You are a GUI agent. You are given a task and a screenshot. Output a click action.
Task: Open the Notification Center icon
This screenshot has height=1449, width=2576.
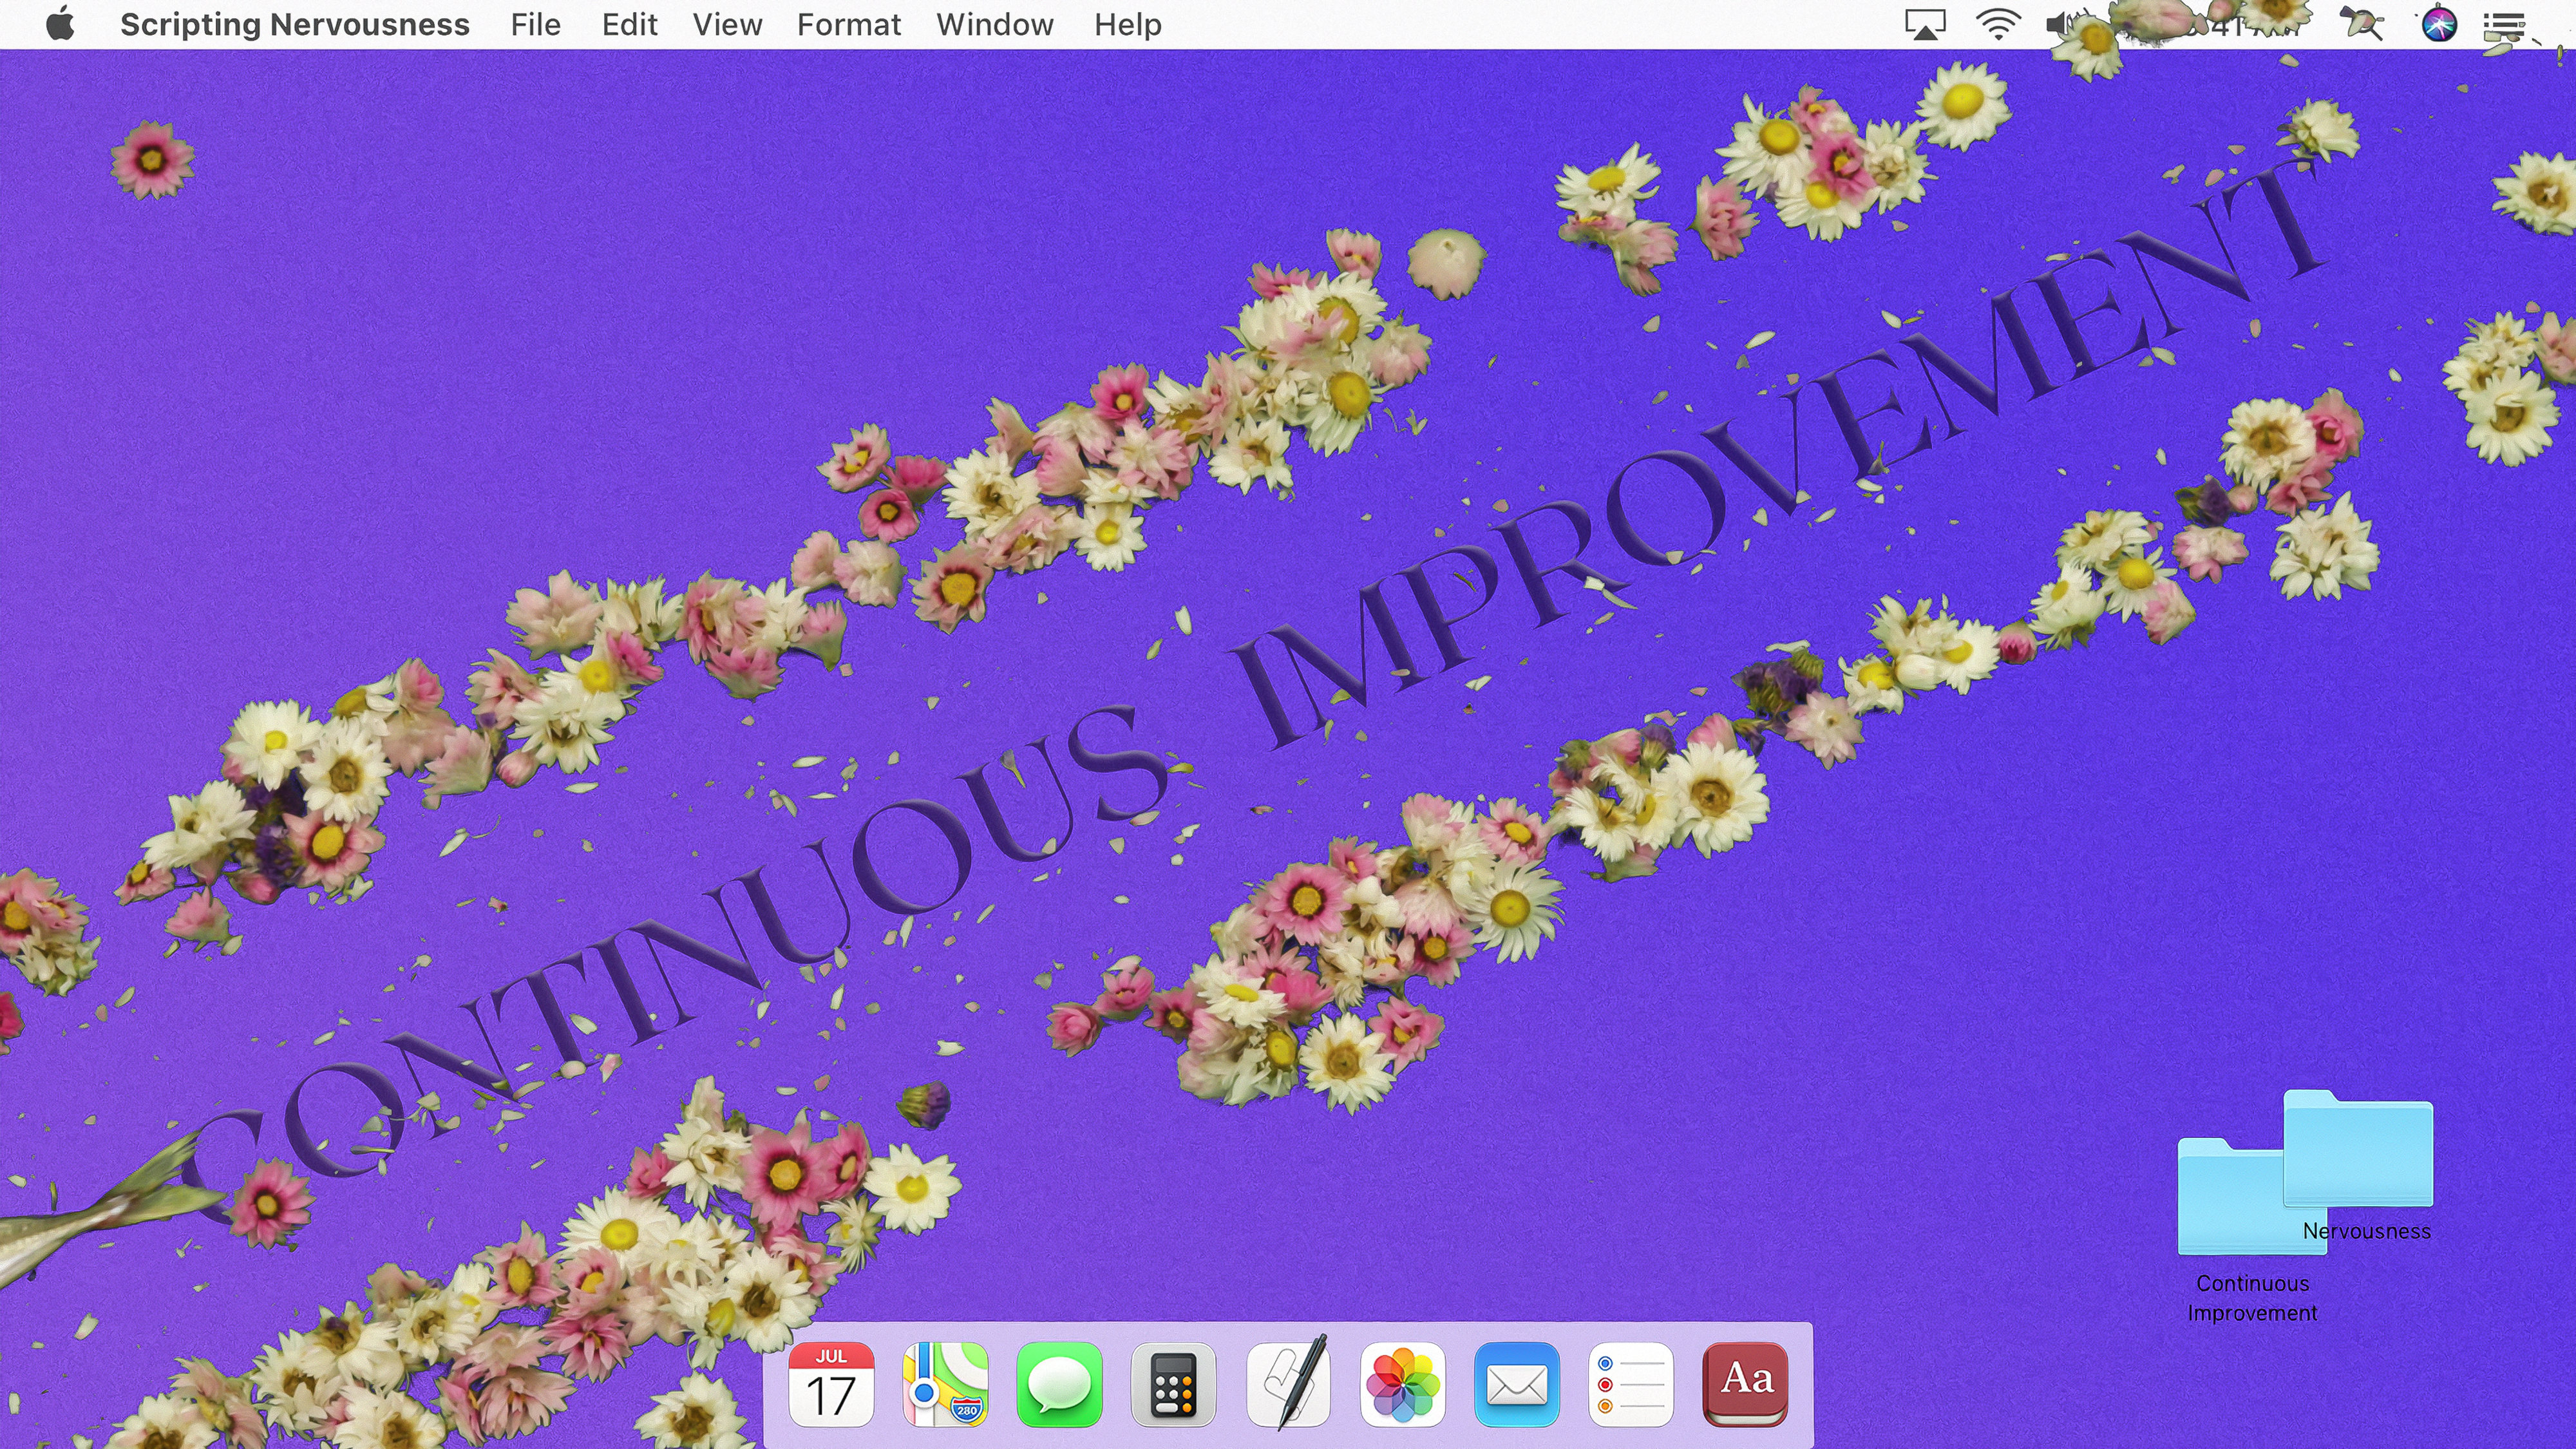pos(2504,24)
